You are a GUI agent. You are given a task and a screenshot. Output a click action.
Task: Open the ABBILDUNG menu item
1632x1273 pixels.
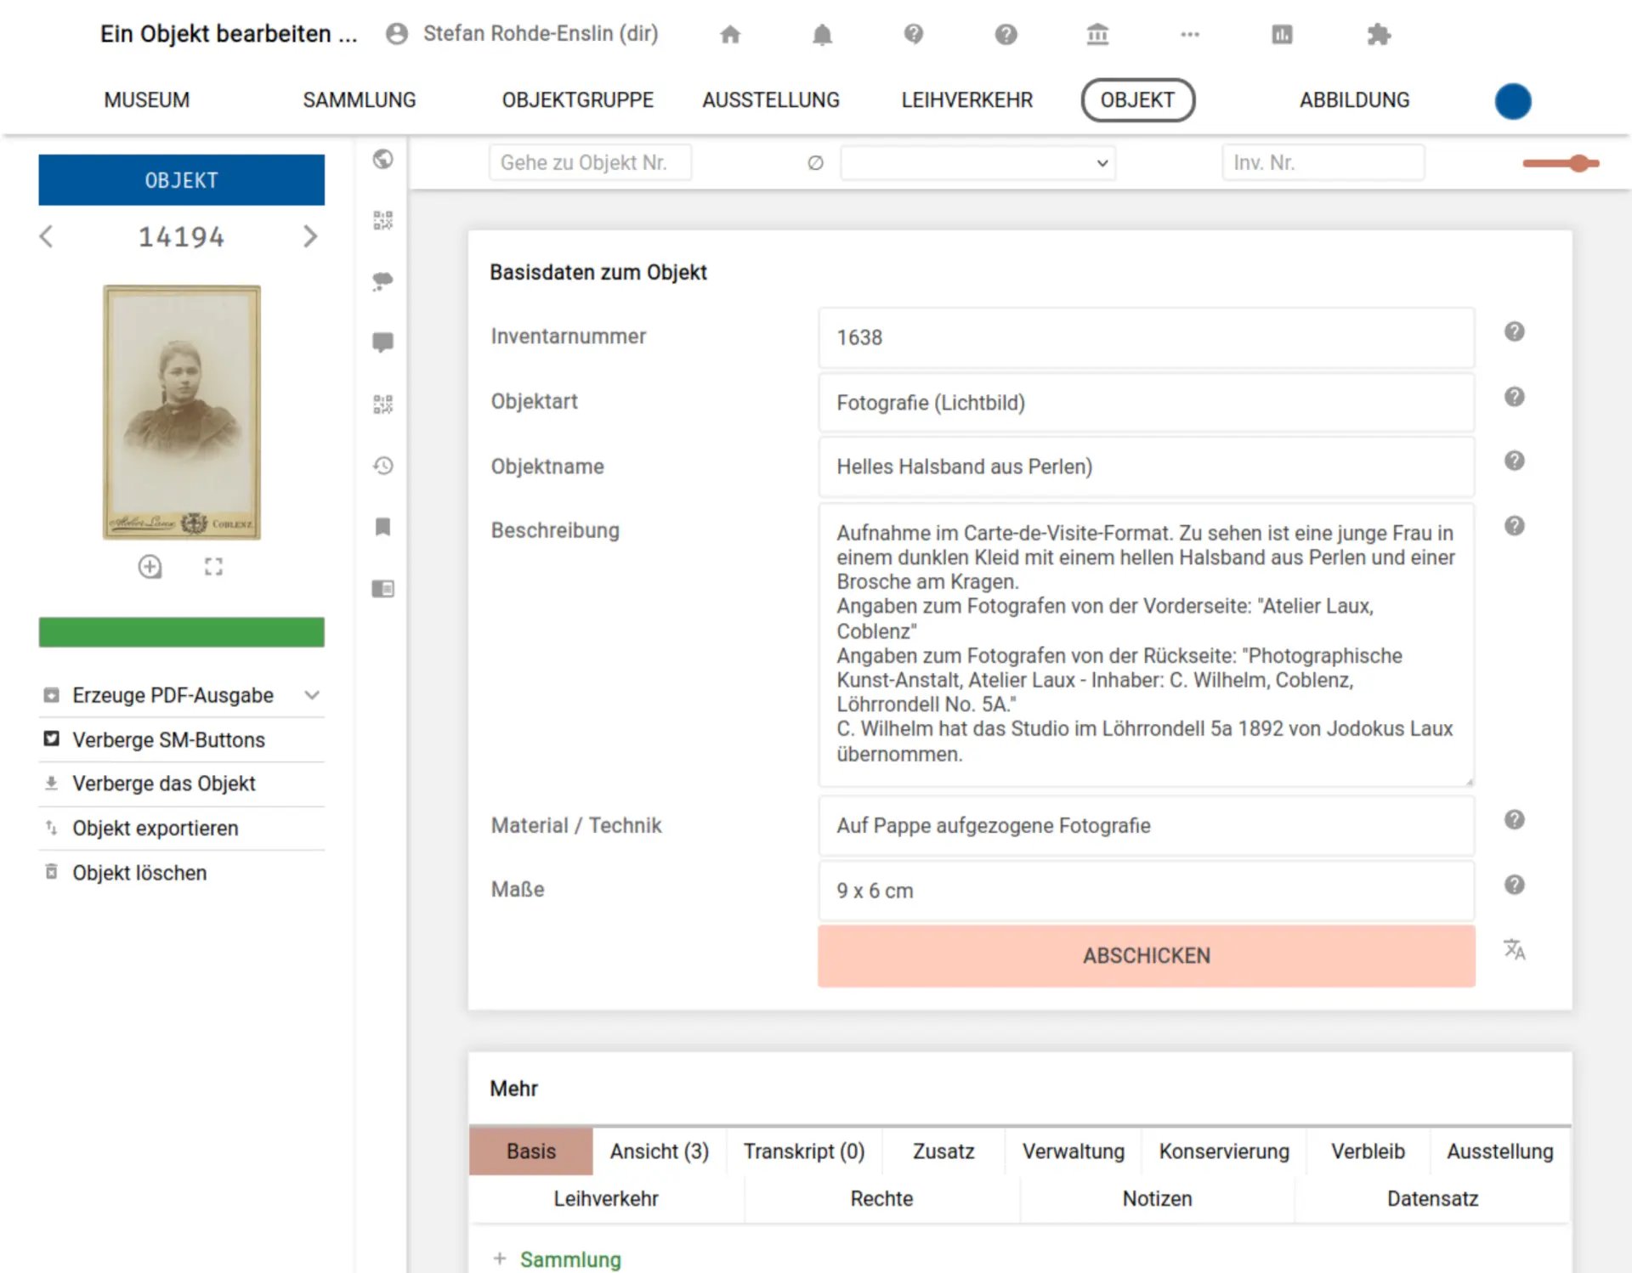[x=1354, y=100]
